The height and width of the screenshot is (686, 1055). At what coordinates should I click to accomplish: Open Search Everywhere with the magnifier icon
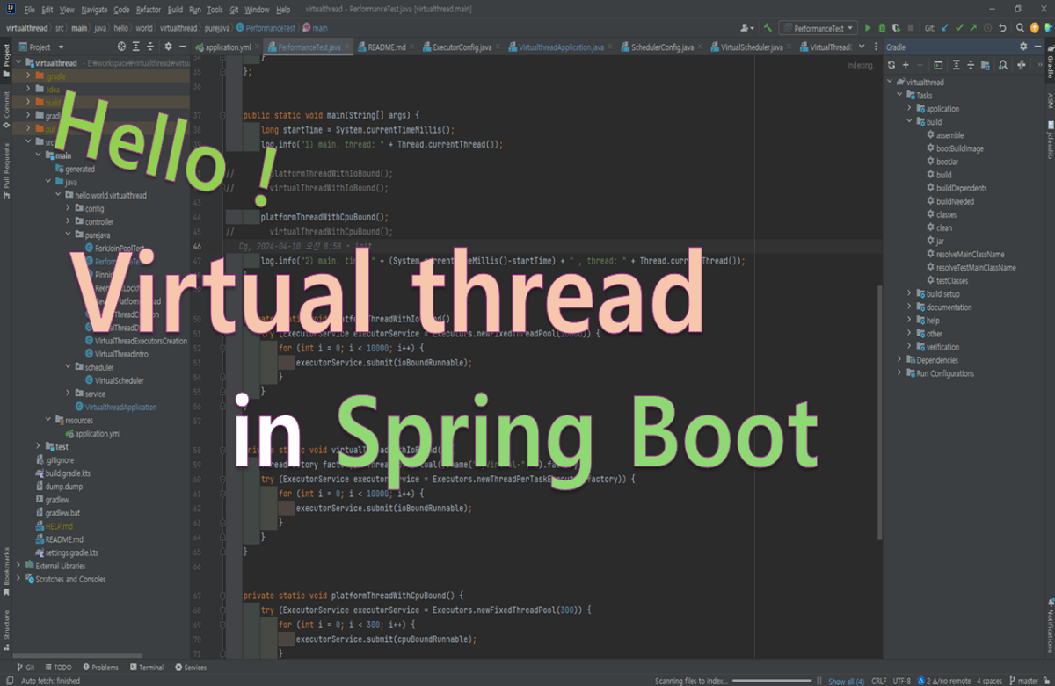[x=1020, y=28]
